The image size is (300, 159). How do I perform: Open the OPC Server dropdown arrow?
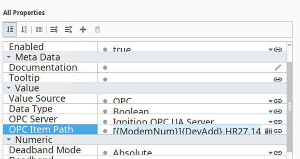tap(270, 122)
